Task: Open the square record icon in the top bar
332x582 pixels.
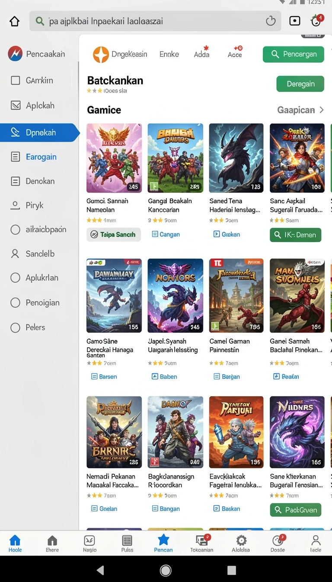Action: (x=295, y=21)
